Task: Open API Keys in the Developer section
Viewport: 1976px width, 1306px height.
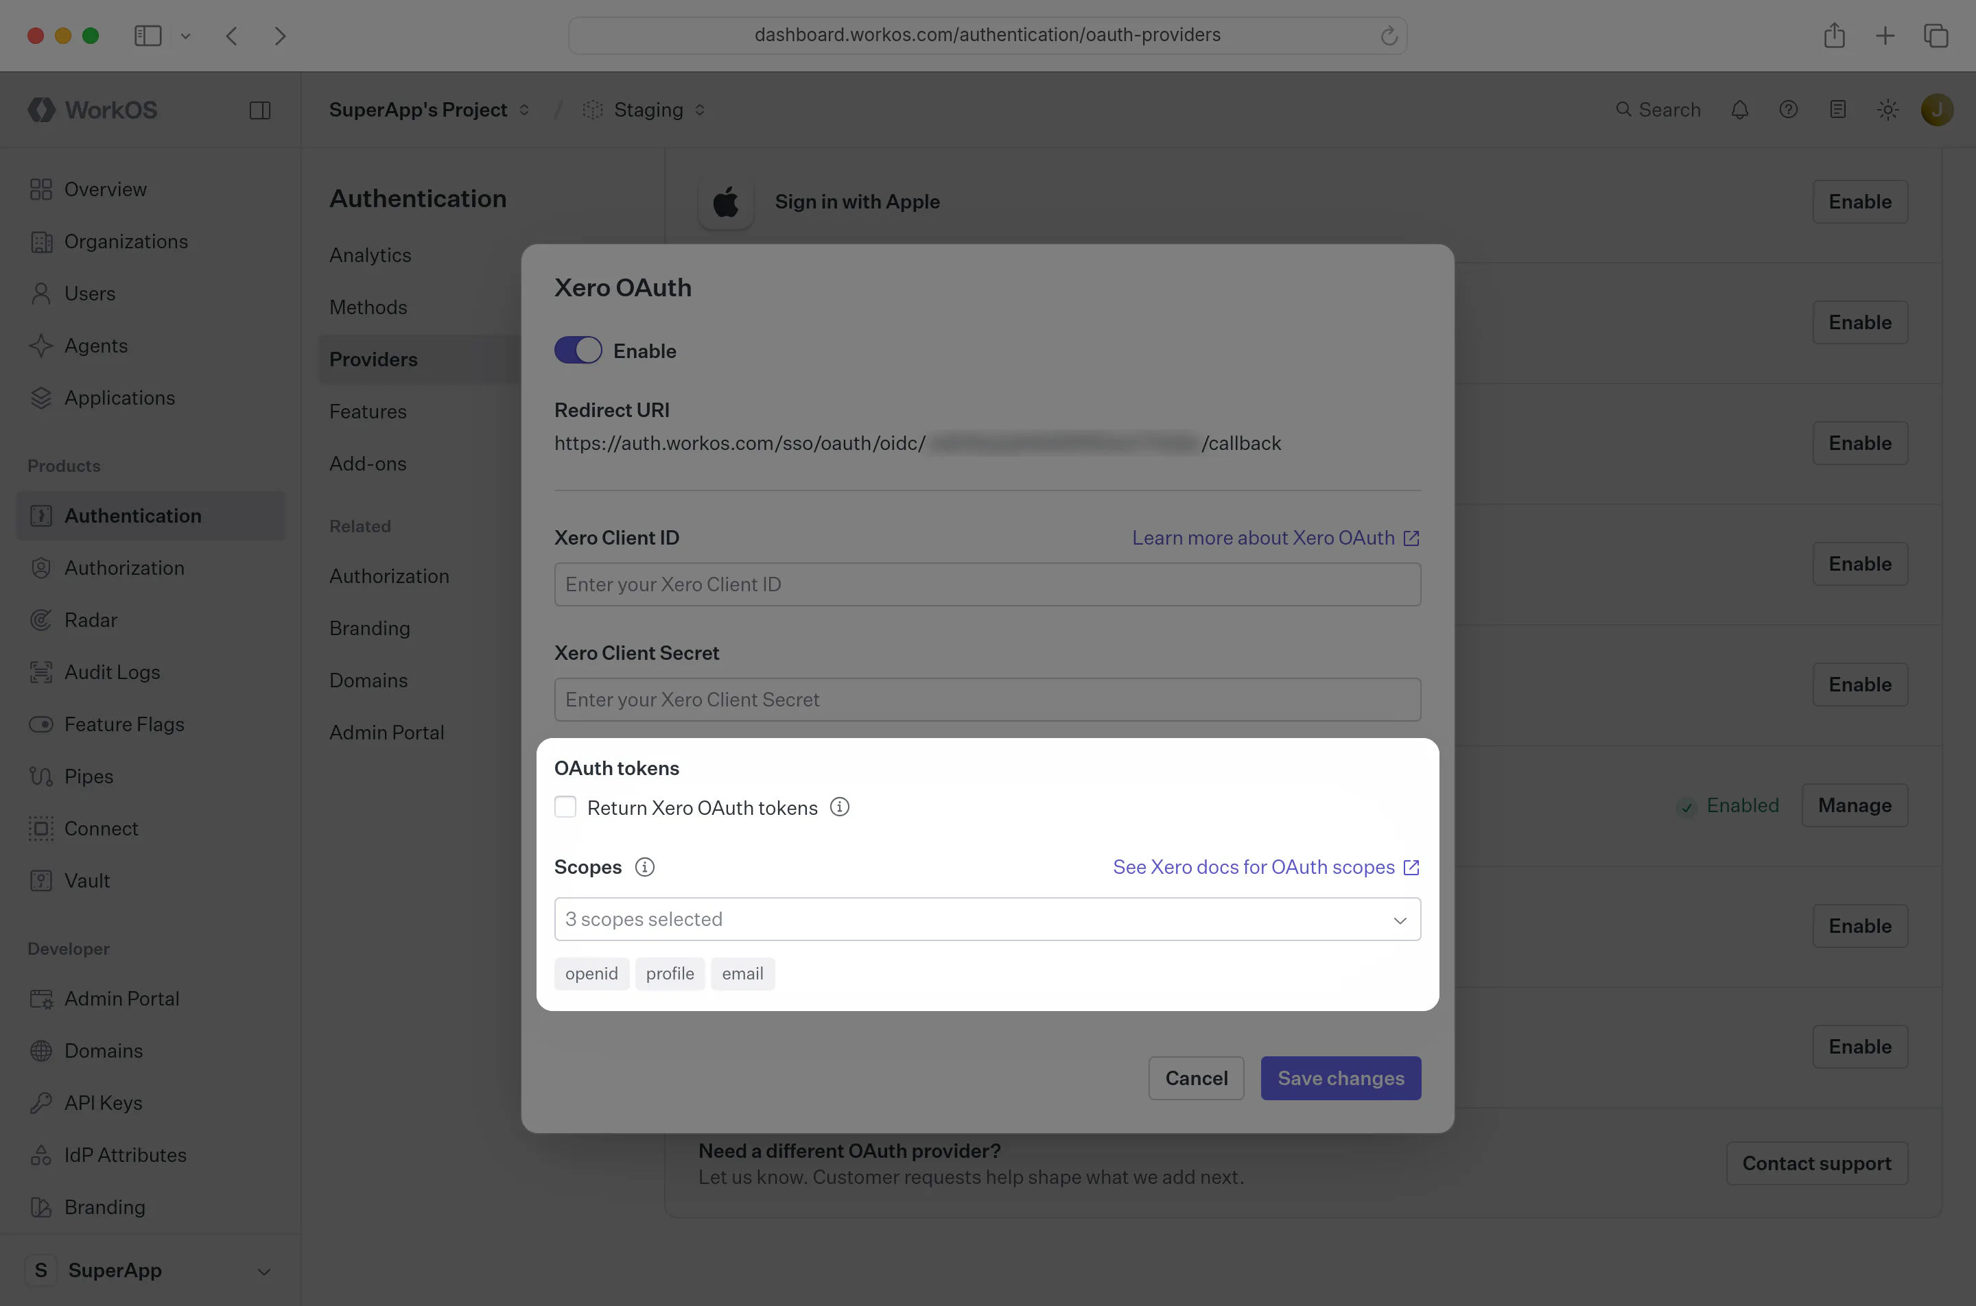Action: click(x=150, y=1103)
